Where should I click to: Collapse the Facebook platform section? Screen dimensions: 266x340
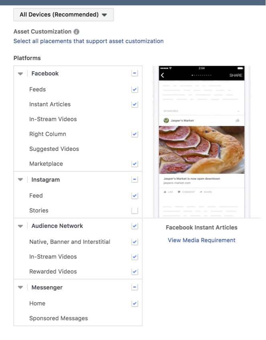[x=20, y=74]
